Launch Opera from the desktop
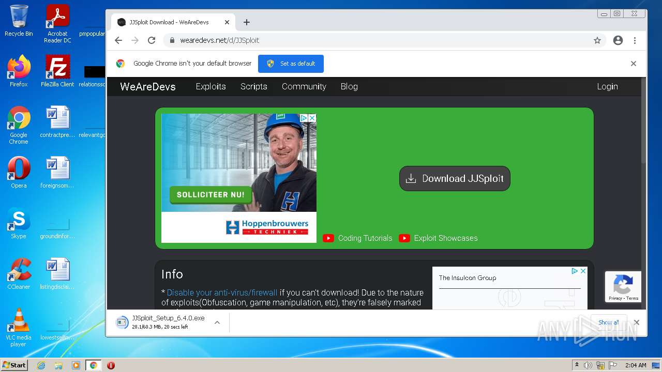Image resolution: width=662 pixels, height=372 pixels. [x=19, y=172]
